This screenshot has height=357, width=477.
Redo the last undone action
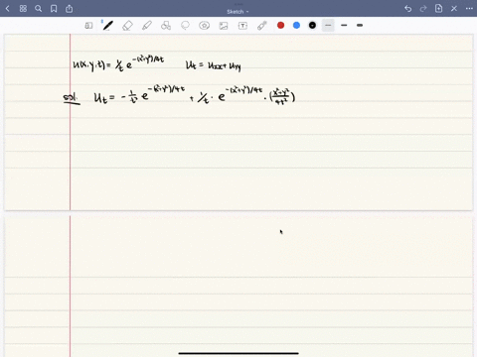pyautogui.click(x=423, y=9)
